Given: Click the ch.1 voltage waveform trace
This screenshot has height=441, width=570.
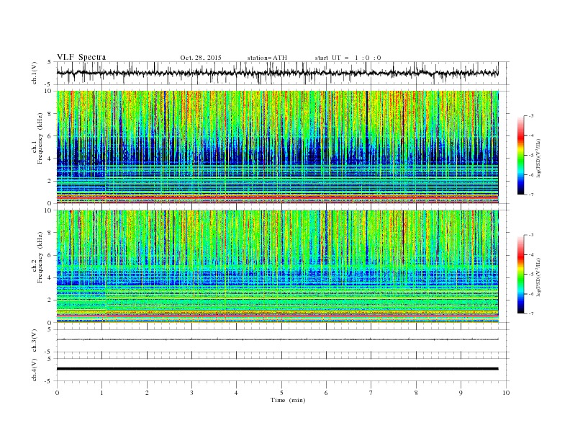Looking at the screenshot, I should pos(277,73).
